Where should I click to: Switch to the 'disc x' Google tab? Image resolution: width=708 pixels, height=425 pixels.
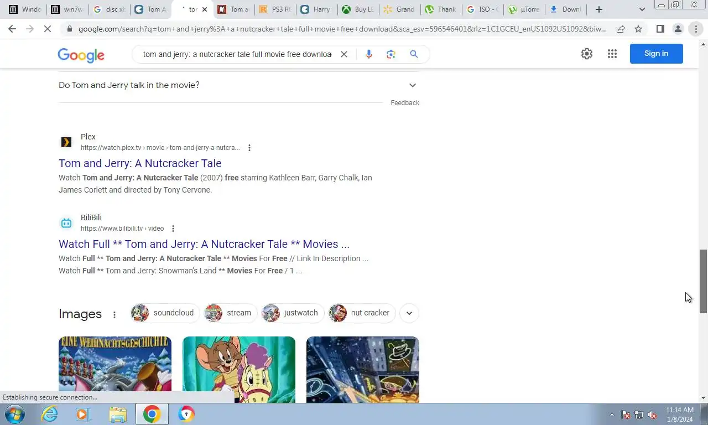pos(109,9)
